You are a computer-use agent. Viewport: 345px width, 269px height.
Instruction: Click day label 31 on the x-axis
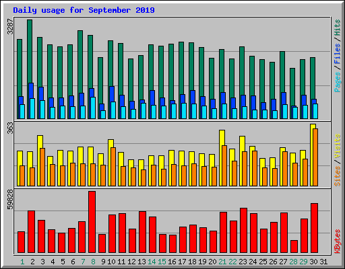[323, 262]
